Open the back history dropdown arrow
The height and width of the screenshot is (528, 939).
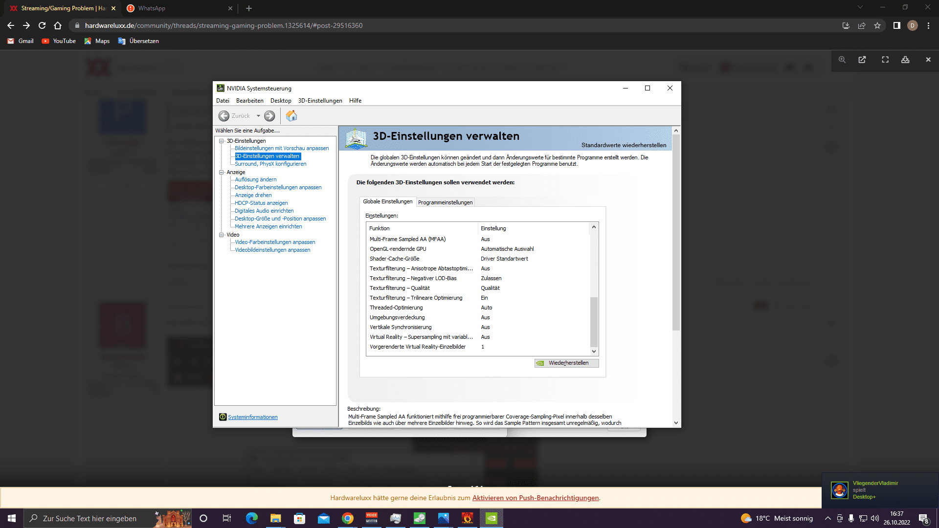[x=258, y=116]
